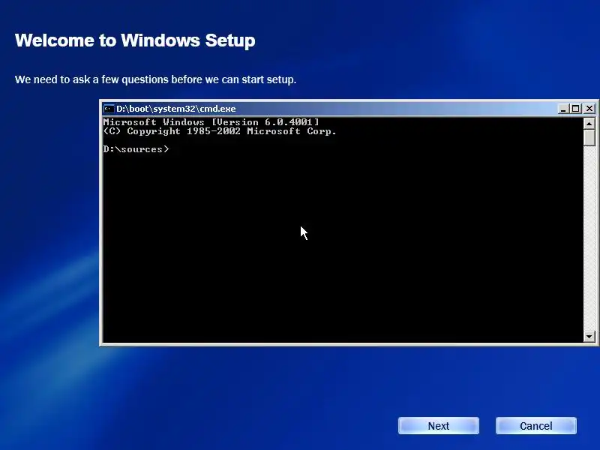Minimize the cmd.exe window

tap(563, 109)
